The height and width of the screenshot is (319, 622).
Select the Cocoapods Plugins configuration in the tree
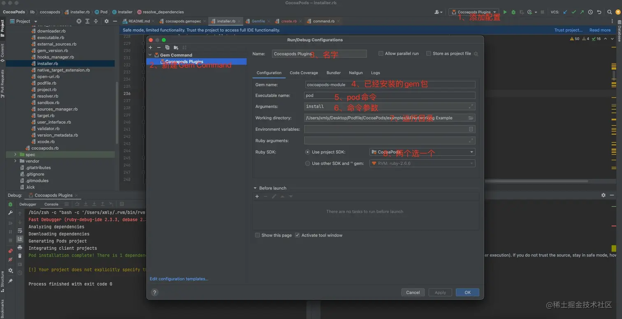[x=197, y=62]
